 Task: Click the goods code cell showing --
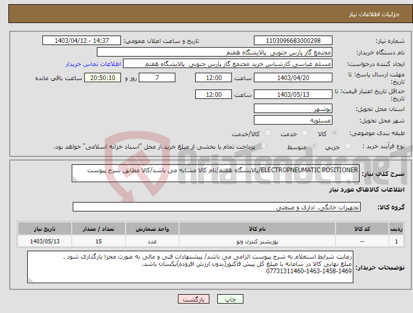pyautogui.click(x=362, y=241)
